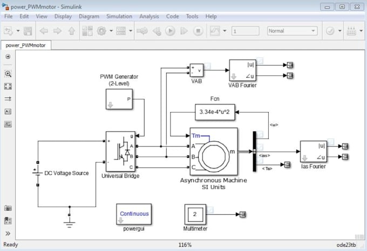Click the Model Advisor checkmark icon

[x=330, y=31]
